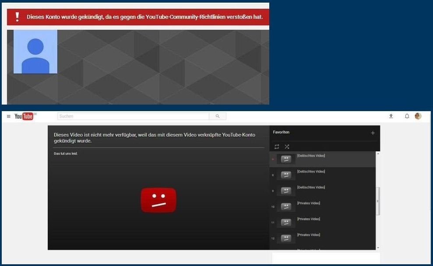
Task: Click the playlist scrollbar thumb
Action: pyautogui.click(x=378, y=201)
